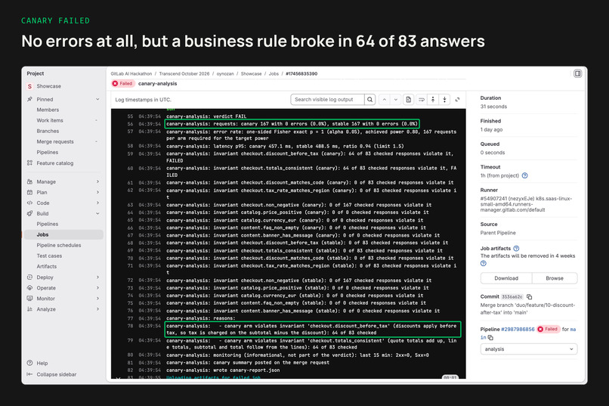Click help icon next to Job artifacts
Image resolution: width=609 pixels, height=406 pixels.
[x=516, y=248]
